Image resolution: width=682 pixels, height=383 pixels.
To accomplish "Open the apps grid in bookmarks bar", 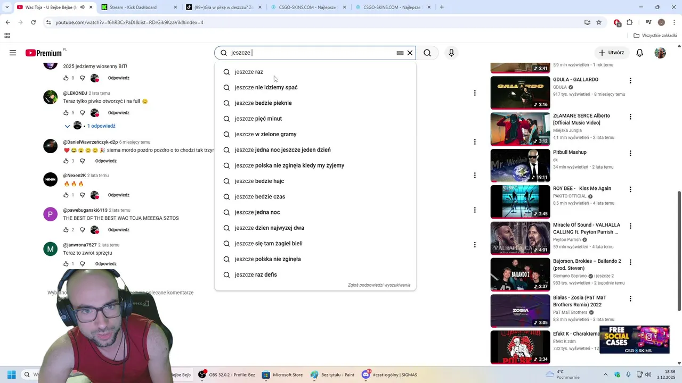I will pyautogui.click(x=7, y=36).
